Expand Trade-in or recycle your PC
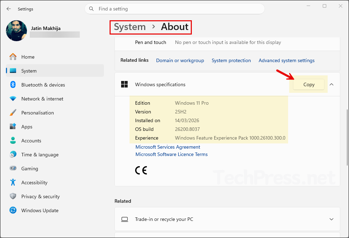This screenshot has width=349, height=238. [x=331, y=219]
